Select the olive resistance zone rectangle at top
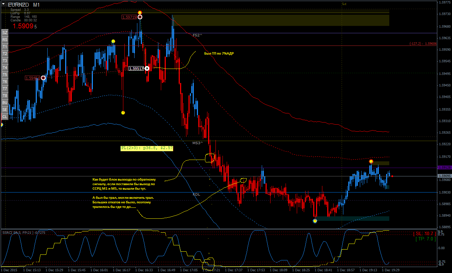 [281, 20]
